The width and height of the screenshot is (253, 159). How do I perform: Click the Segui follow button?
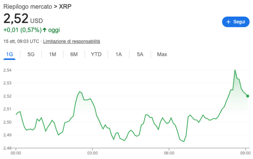click(x=236, y=22)
